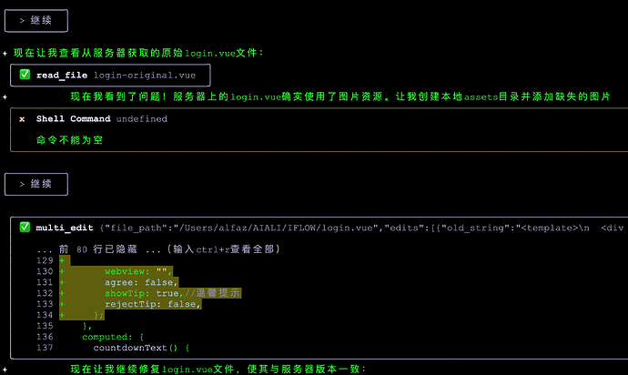The height and width of the screenshot is (375, 628).
Task: Click the x error icon next to Shell Command
Action: coord(22,119)
